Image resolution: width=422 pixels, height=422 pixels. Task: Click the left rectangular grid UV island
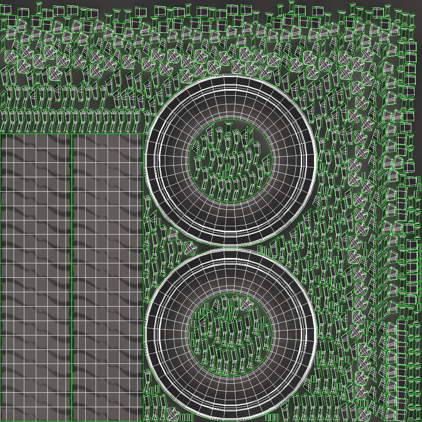tap(36, 277)
